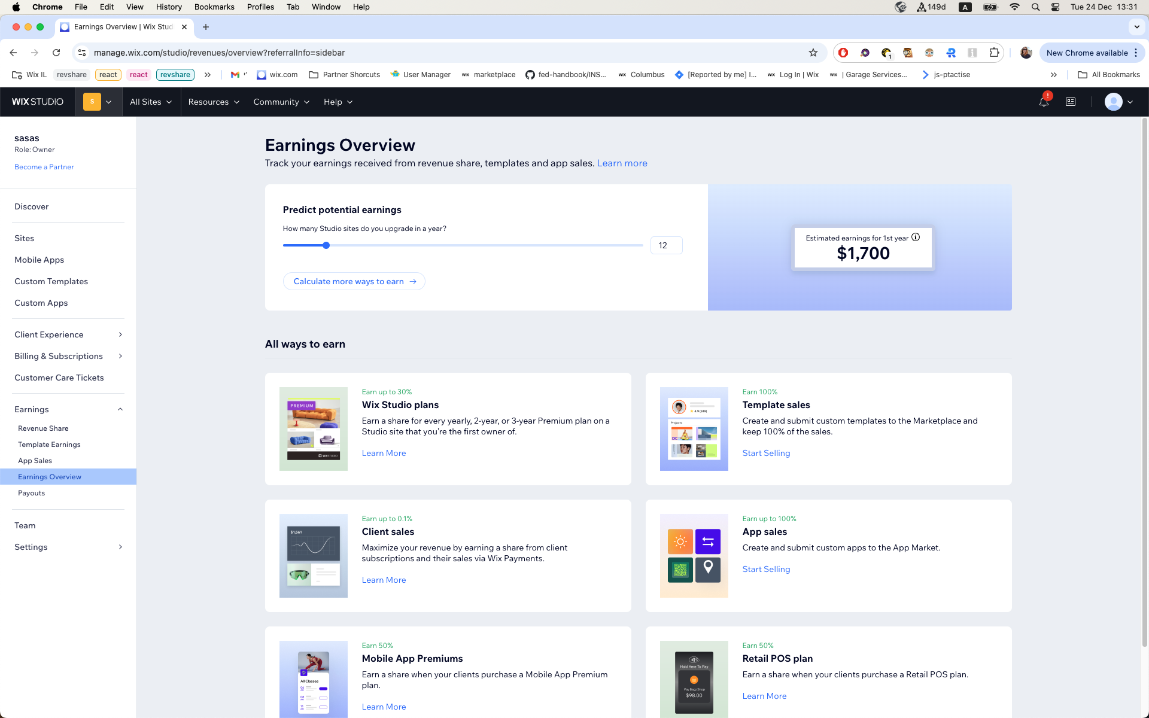Click the Studio sites slider handle
This screenshot has height=718, width=1149.
tap(326, 245)
